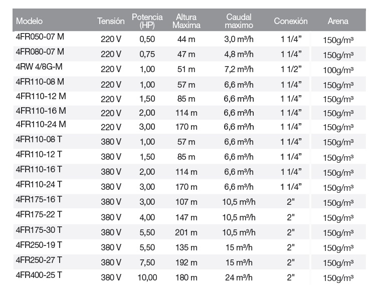Select the Potencia (HP) header

click(x=147, y=21)
